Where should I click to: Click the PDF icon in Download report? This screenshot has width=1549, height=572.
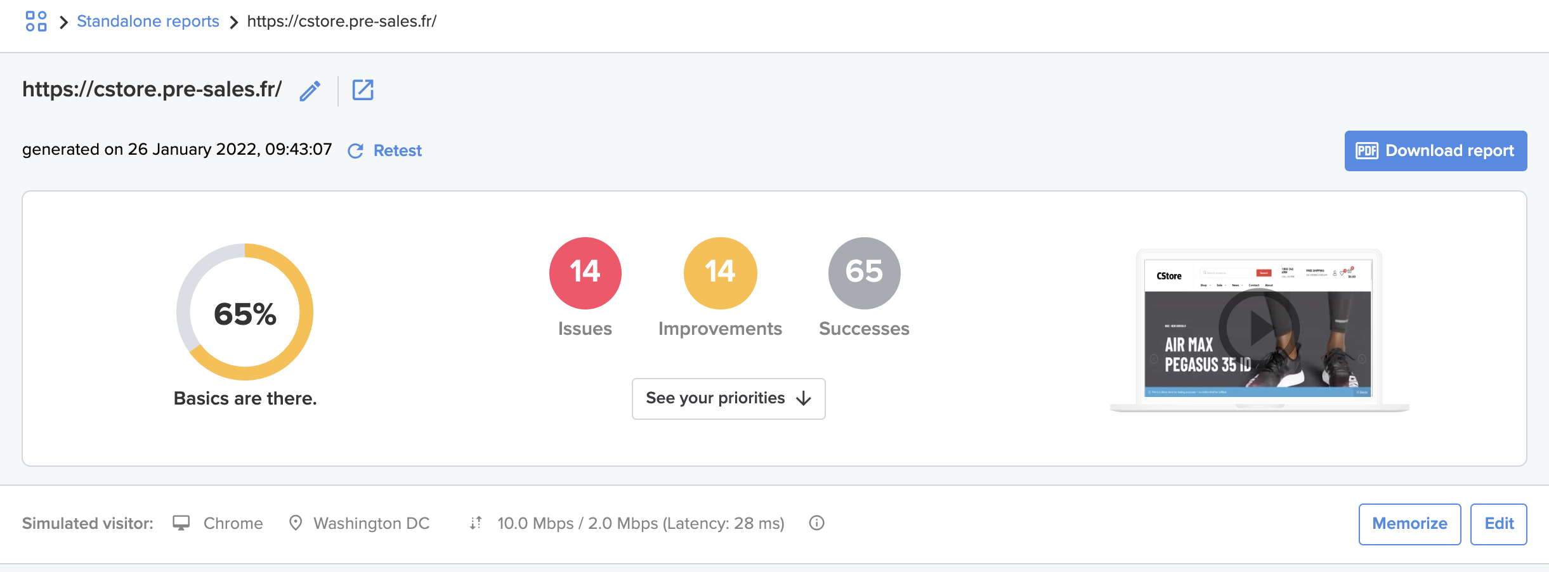click(x=1367, y=151)
